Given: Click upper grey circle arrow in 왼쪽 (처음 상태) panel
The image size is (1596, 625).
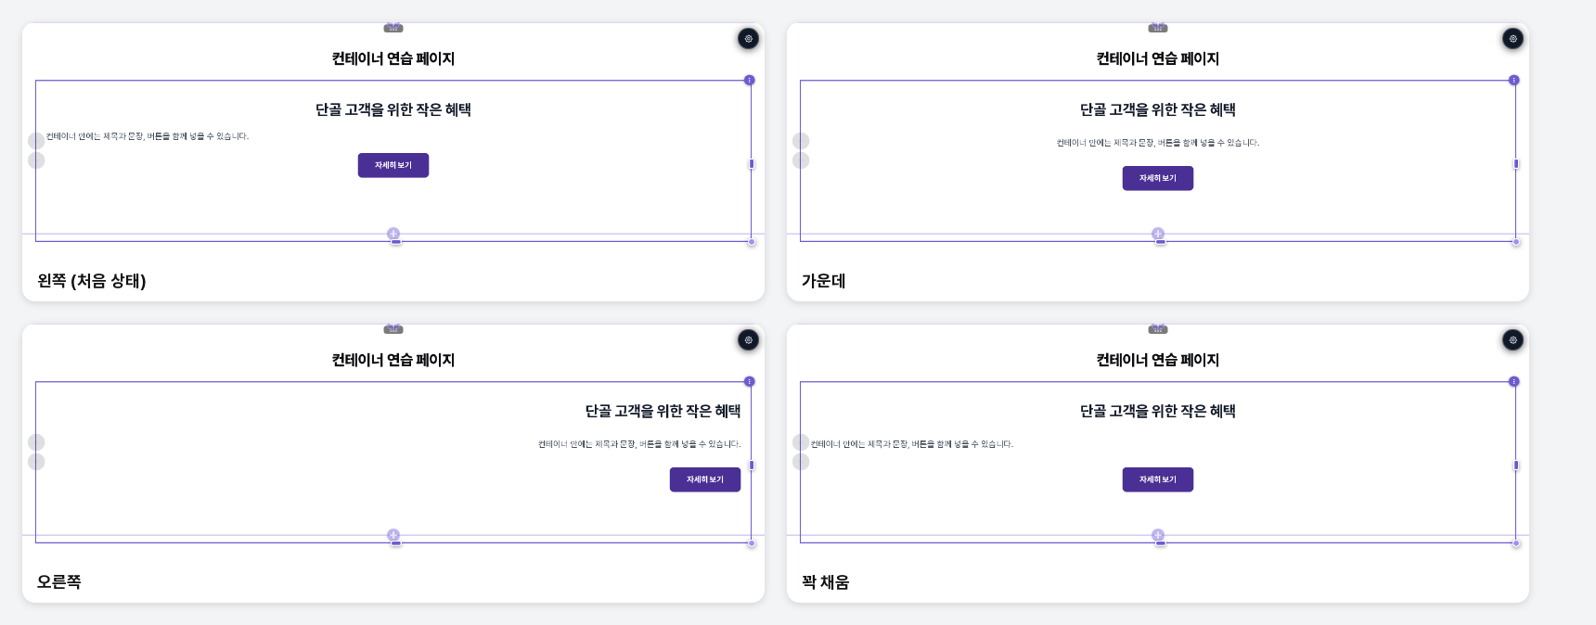Looking at the screenshot, I should (36, 141).
